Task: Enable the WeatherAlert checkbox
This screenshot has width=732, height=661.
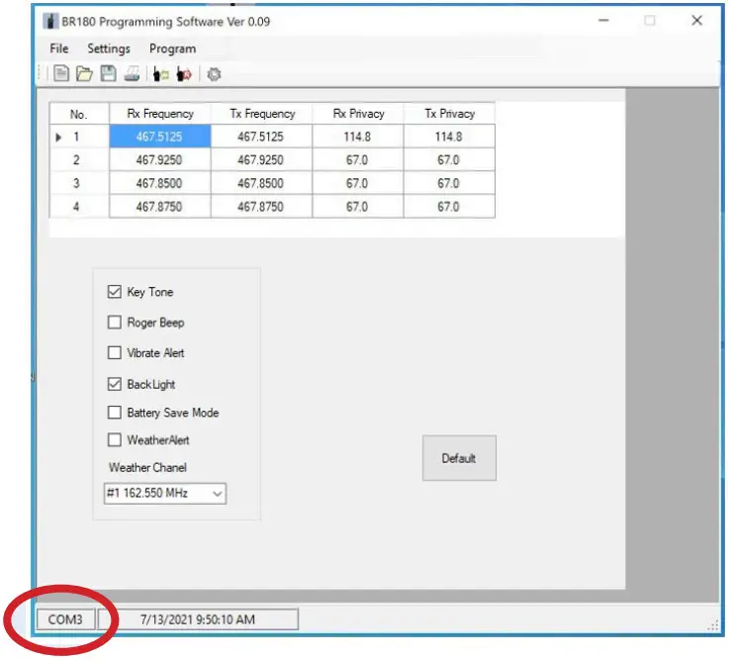Action: pos(115,440)
